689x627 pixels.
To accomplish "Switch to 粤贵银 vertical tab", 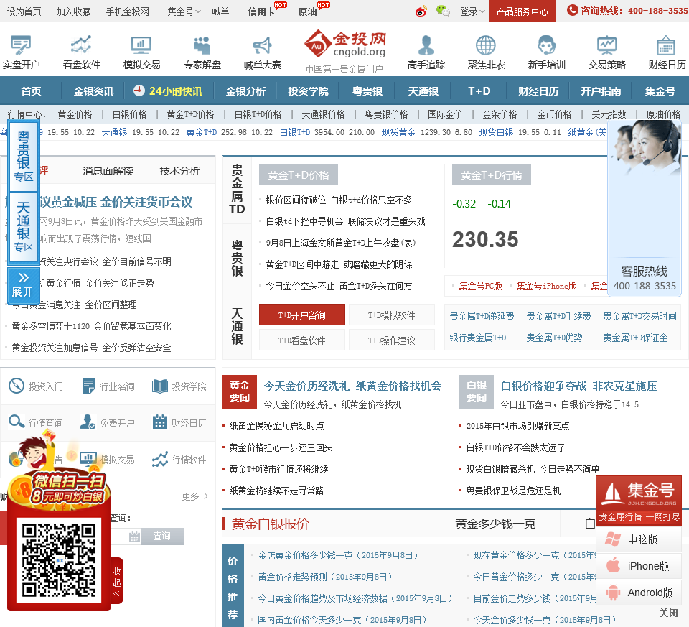I will point(237,258).
